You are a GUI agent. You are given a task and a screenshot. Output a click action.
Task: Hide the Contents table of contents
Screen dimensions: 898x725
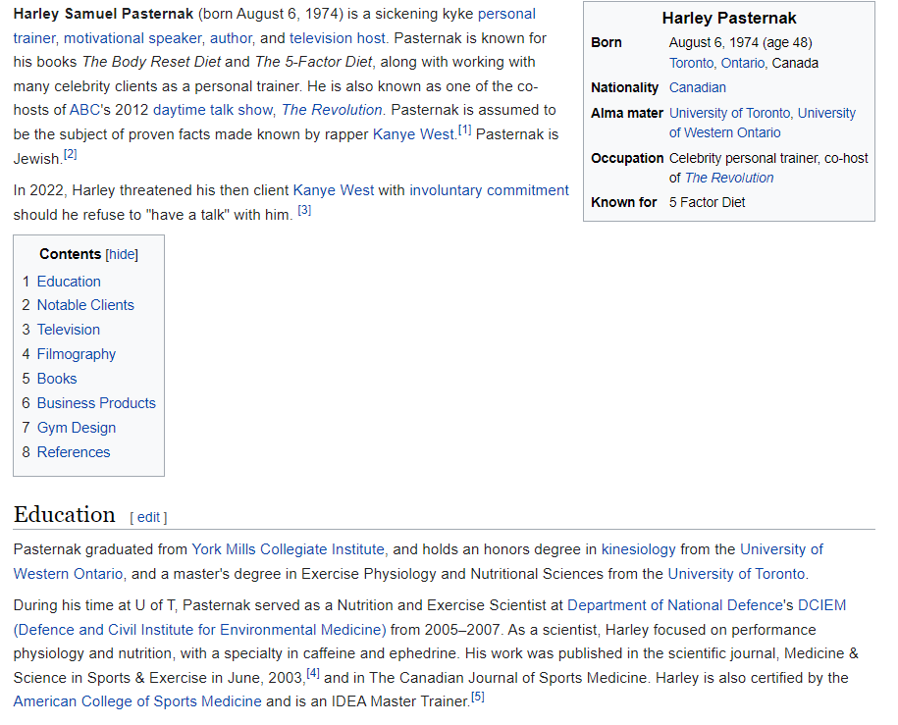[122, 255]
